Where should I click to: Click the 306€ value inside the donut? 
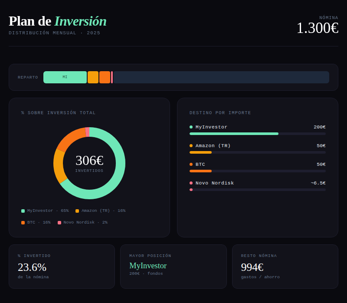(x=89, y=160)
